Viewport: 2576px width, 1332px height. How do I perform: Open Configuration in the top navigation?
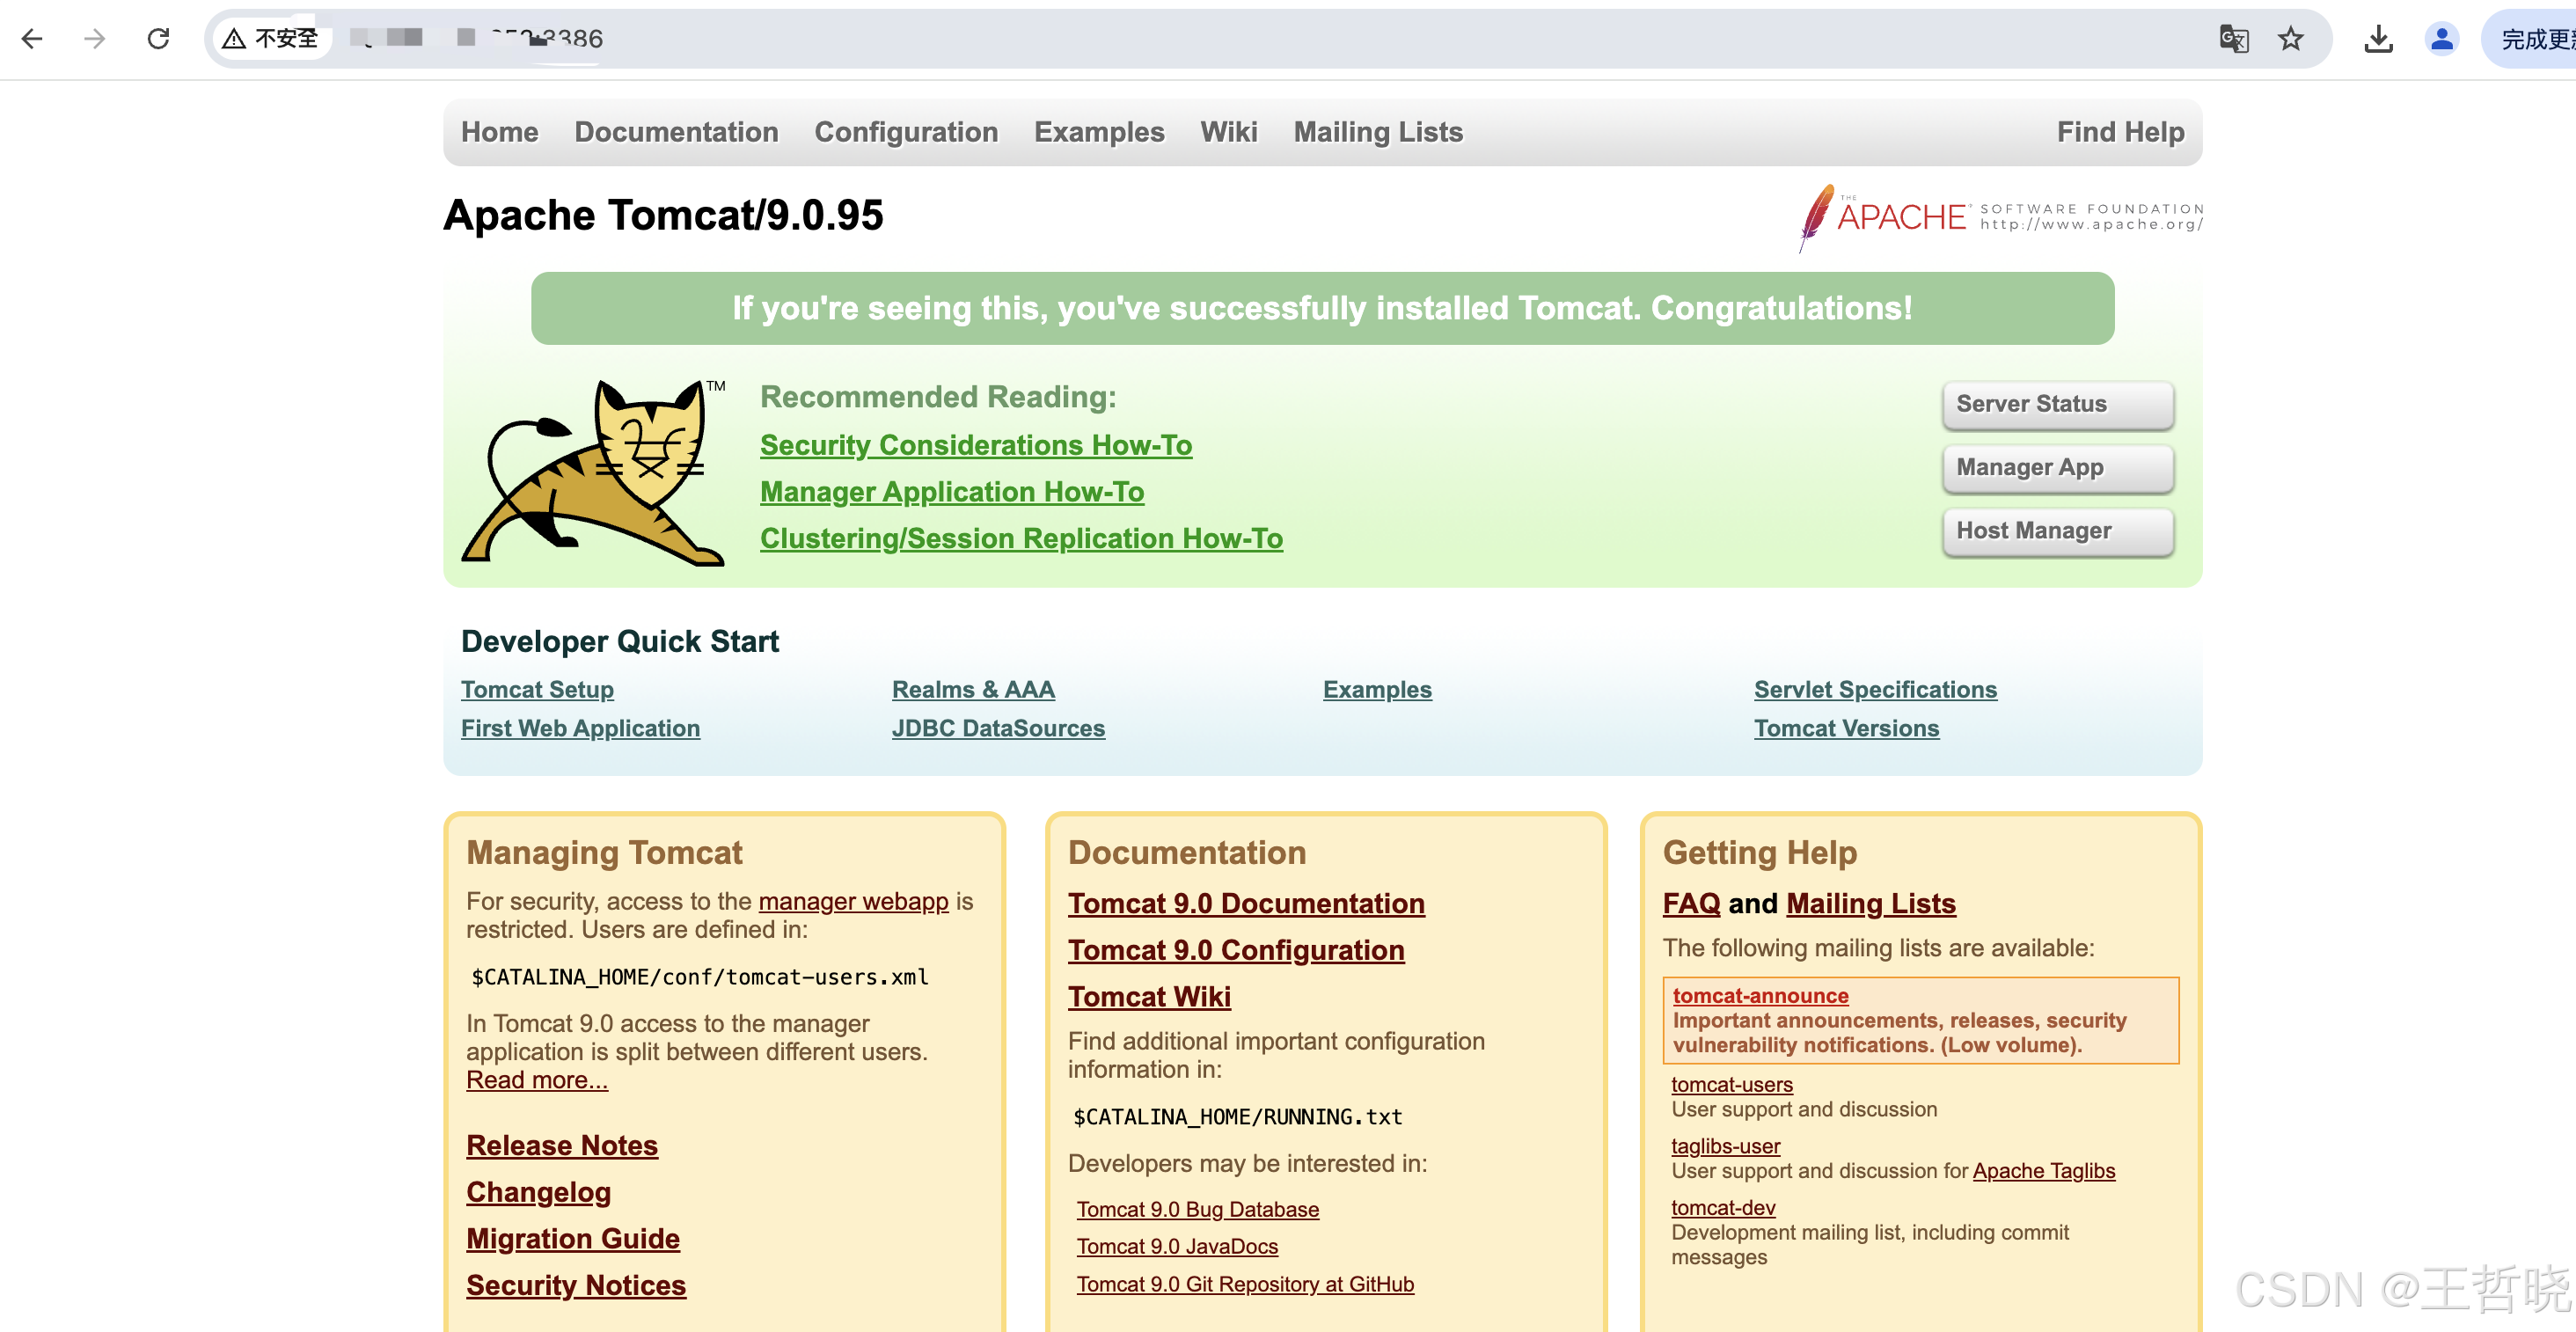(x=906, y=132)
